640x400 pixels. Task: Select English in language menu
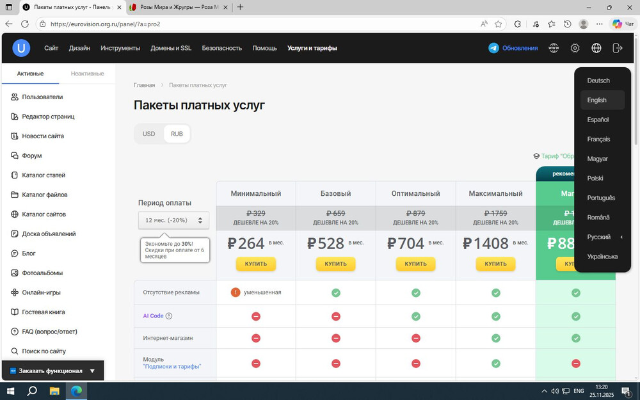pos(597,100)
